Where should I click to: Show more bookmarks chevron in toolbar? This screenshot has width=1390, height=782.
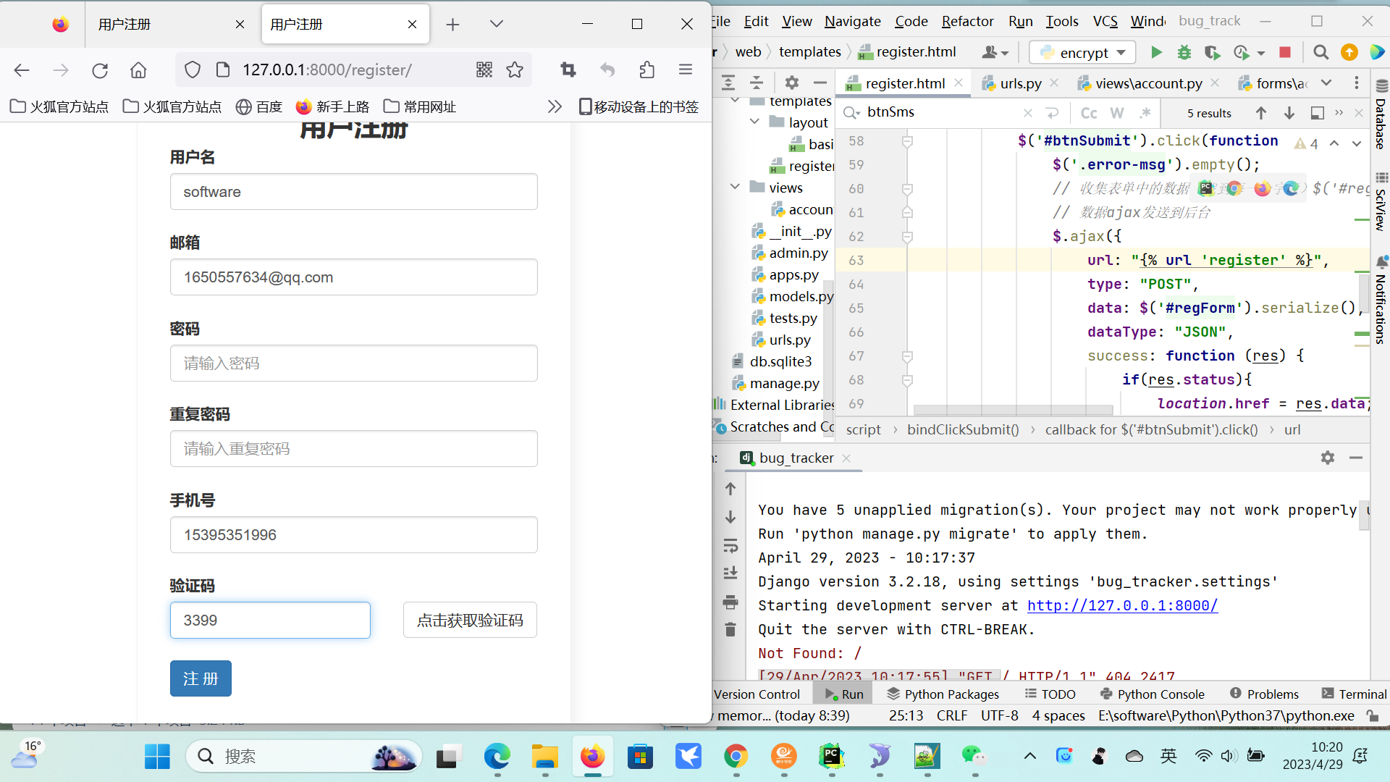click(x=555, y=106)
